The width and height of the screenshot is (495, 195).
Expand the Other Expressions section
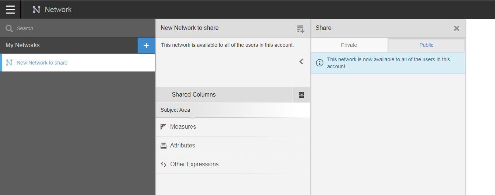coord(194,164)
